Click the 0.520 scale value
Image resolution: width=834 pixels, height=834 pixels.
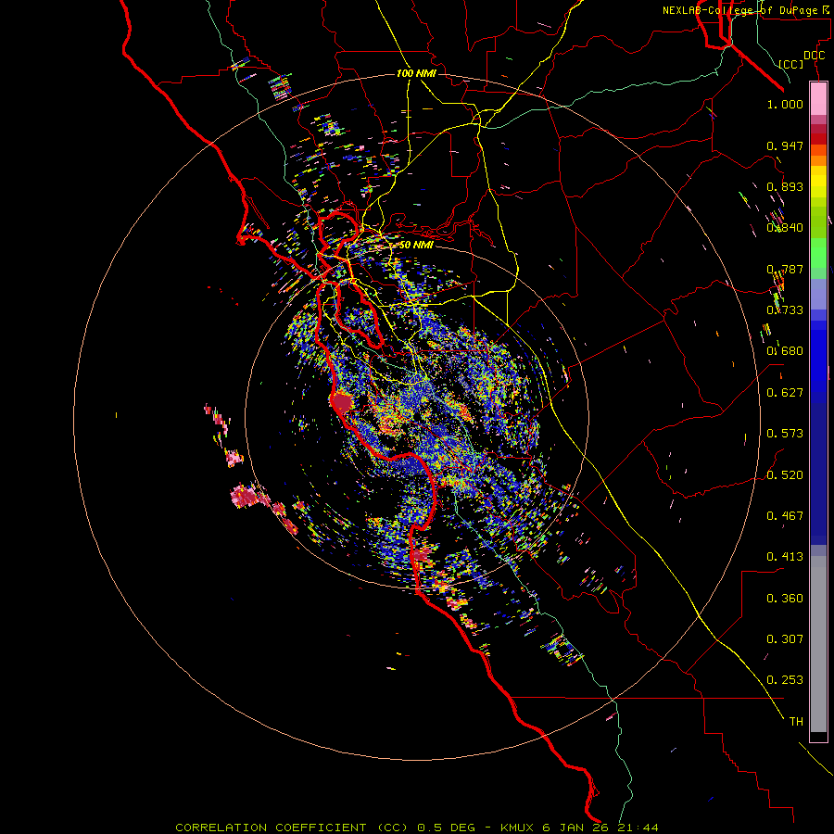point(785,475)
